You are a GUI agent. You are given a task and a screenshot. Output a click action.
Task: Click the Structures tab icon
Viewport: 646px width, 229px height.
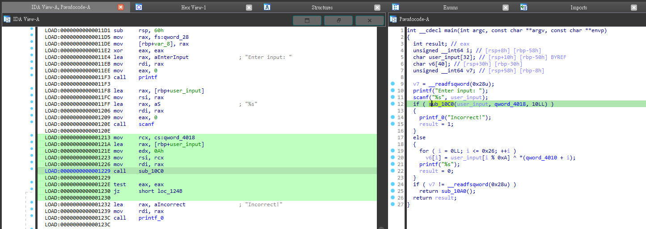tap(267, 7)
